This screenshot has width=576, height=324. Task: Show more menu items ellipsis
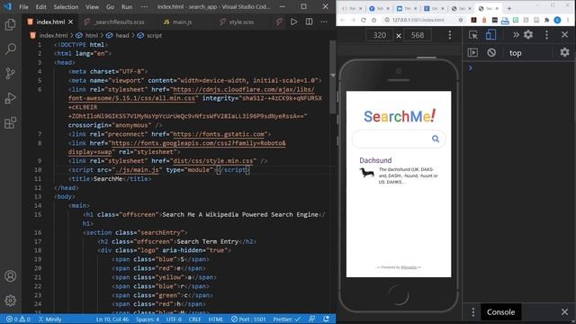[x=144, y=6]
